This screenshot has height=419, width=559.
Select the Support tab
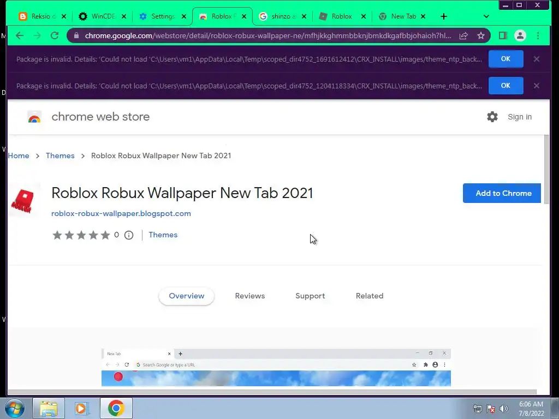[x=310, y=296]
